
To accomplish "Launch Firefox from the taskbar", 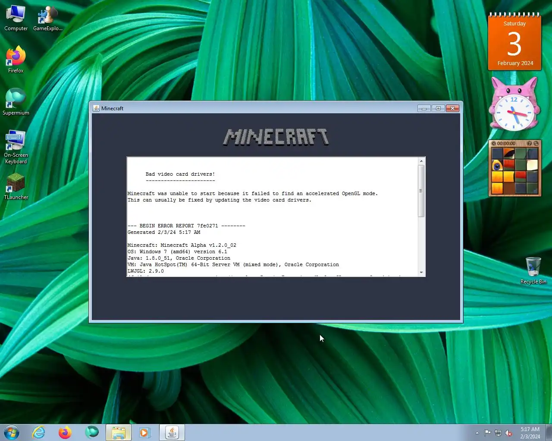I will (x=65, y=432).
